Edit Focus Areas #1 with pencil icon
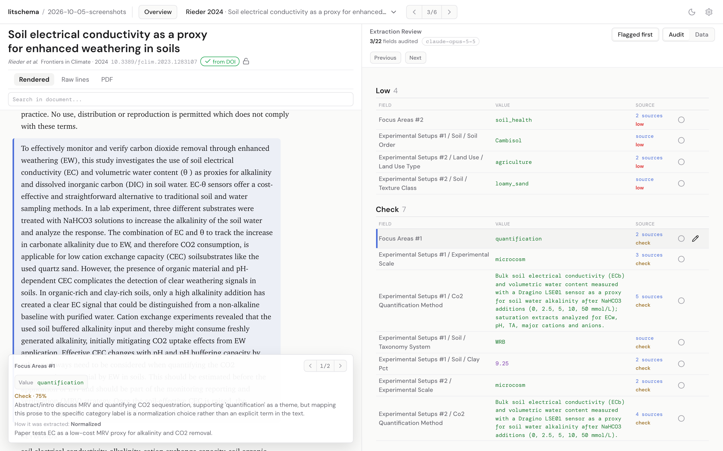 coord(695,238)
